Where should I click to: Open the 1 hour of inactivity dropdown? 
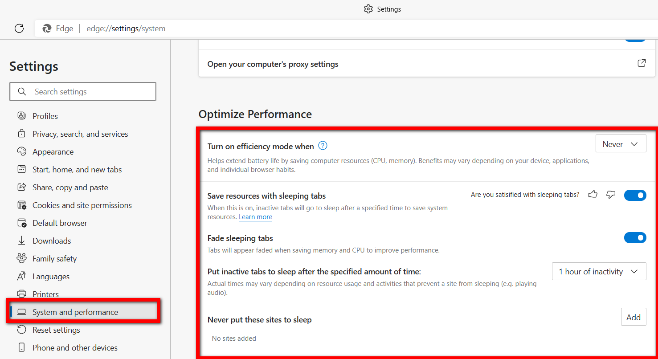[x=599, y=271]
